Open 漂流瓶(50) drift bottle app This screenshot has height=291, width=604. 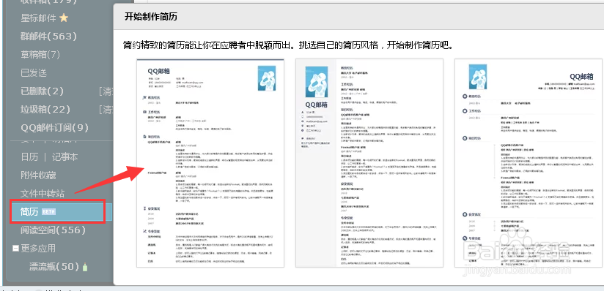click(x=54, y=266)
